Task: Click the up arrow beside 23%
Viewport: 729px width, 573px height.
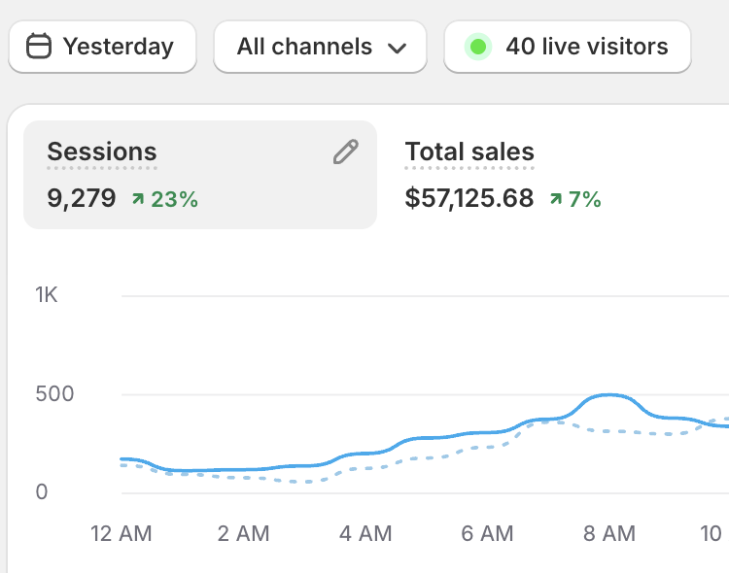Action: [138, 199]
